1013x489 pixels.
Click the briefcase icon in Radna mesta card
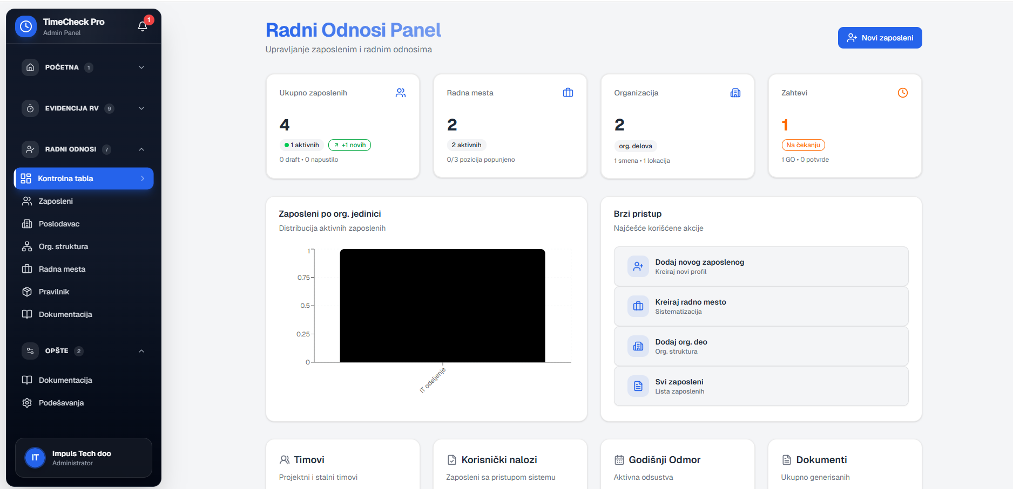[568, 93]
